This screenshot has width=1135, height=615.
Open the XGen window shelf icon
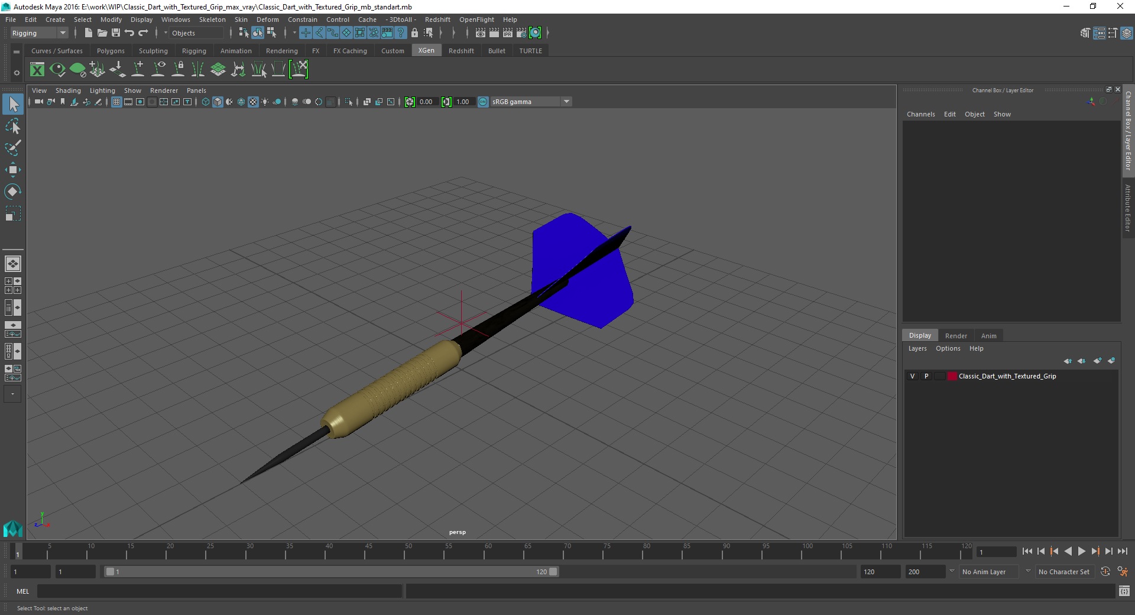tap(37, 70)
